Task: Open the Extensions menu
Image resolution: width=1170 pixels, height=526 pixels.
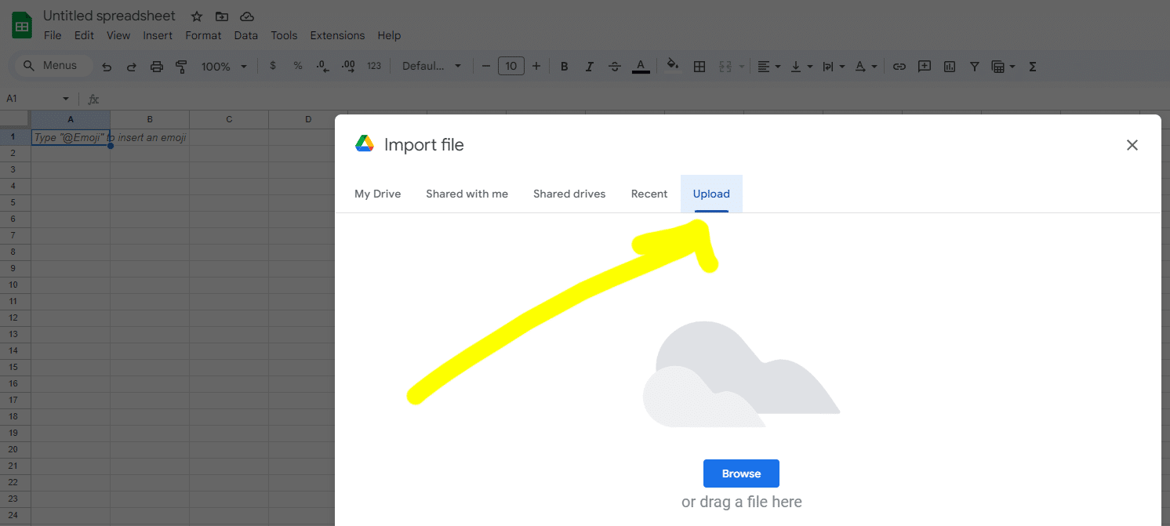Action: point(337,35)
